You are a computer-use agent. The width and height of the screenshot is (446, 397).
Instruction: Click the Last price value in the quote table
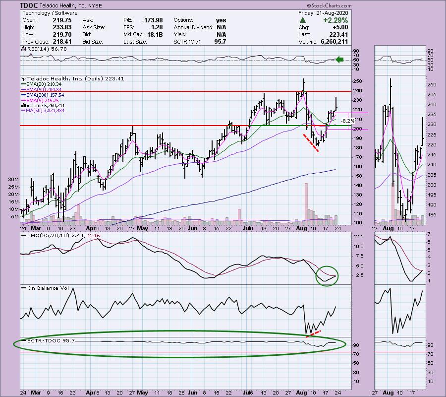[x=338, y=34]
